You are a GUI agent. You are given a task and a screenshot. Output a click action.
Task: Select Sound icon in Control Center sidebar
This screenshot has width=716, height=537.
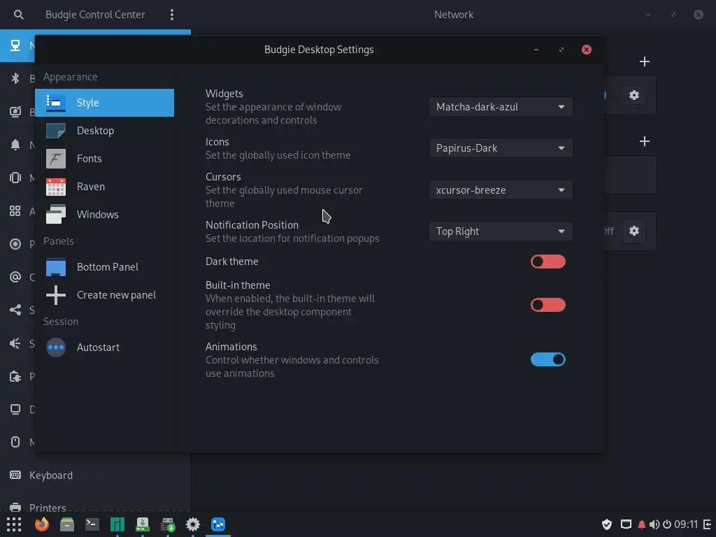coord(15,343)
